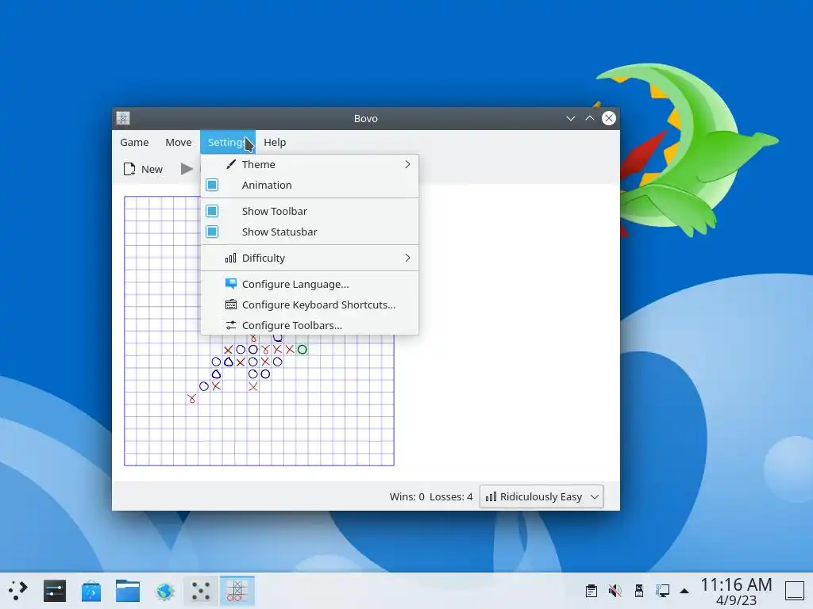Close the open Settings menu
Screen dimensions: 813x609
click(x=228, y=142)
